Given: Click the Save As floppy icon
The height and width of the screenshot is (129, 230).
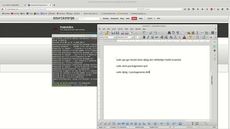Looking at the screenshot, I should 118,33.
